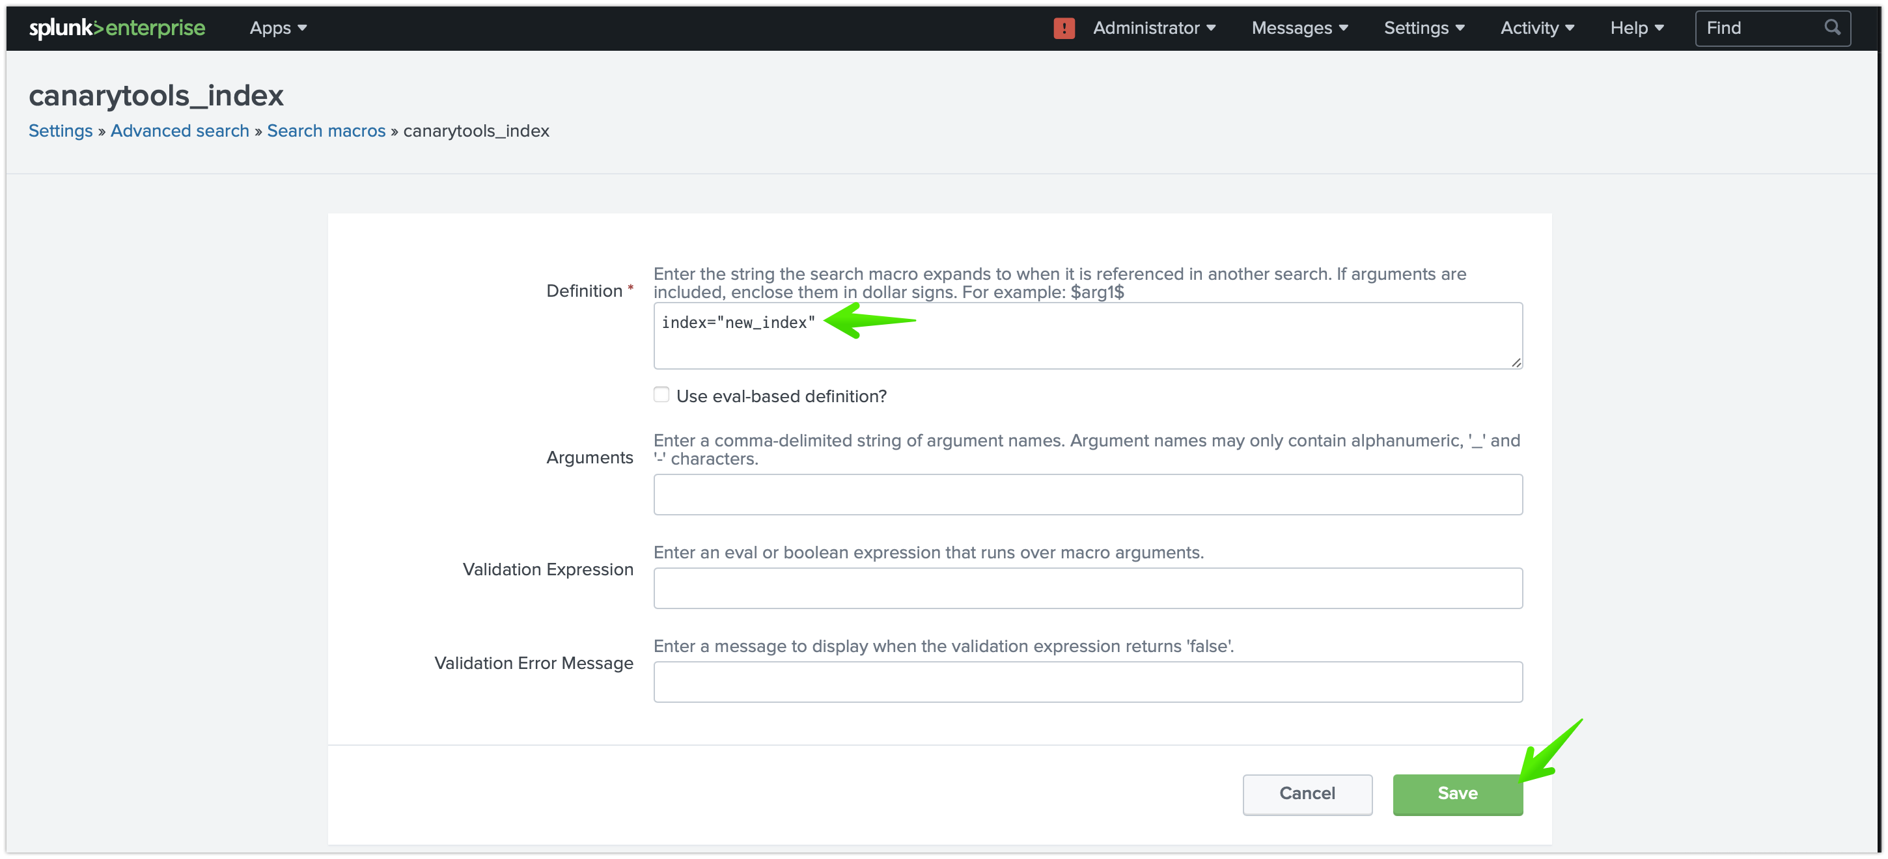Click the Administrator account icon
The image size is (1888, 859).
click(x=1066, y=25)
